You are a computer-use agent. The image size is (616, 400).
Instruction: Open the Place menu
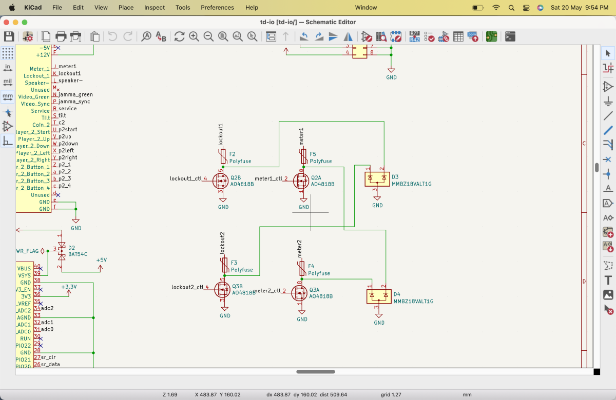coord(126,8)
